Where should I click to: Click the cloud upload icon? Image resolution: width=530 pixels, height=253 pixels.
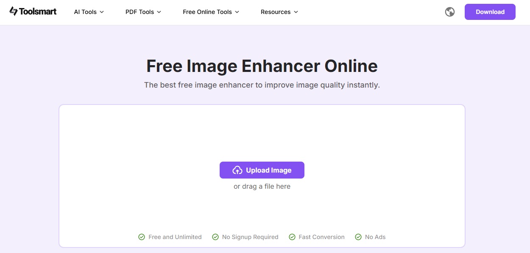[237, 170]
